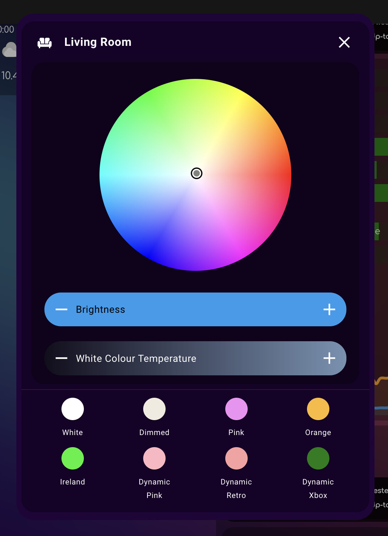
Task: Apply the Dynamic Pink scene
Action: 154,458
